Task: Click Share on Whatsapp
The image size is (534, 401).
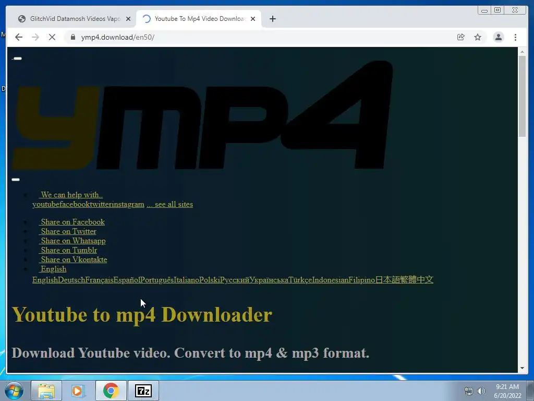Action: [x=72, y=241]
